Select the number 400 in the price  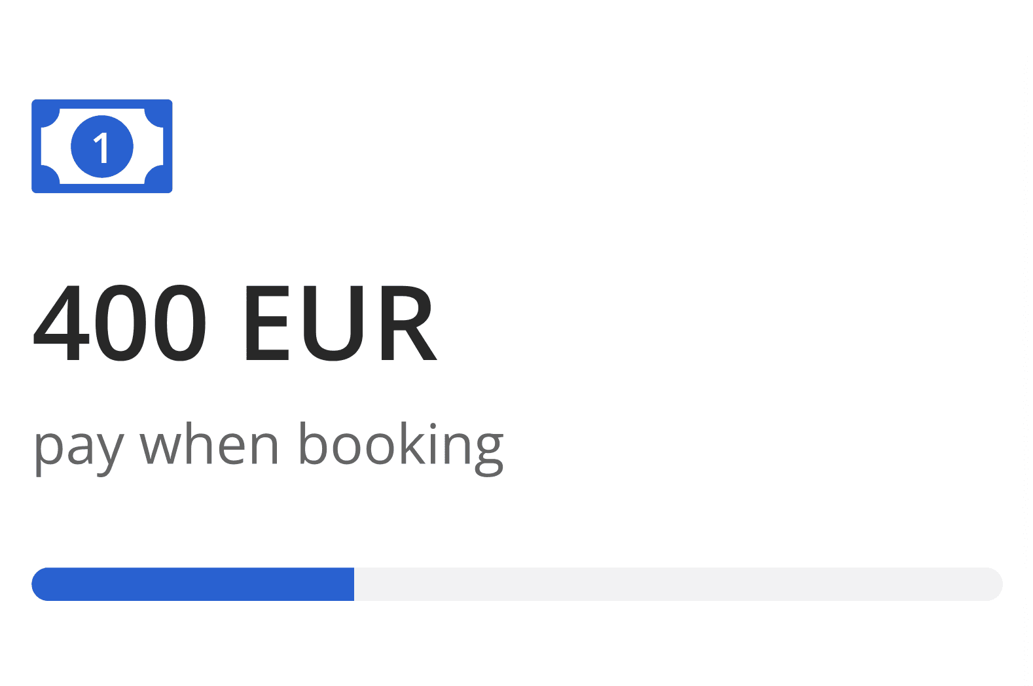119,323
